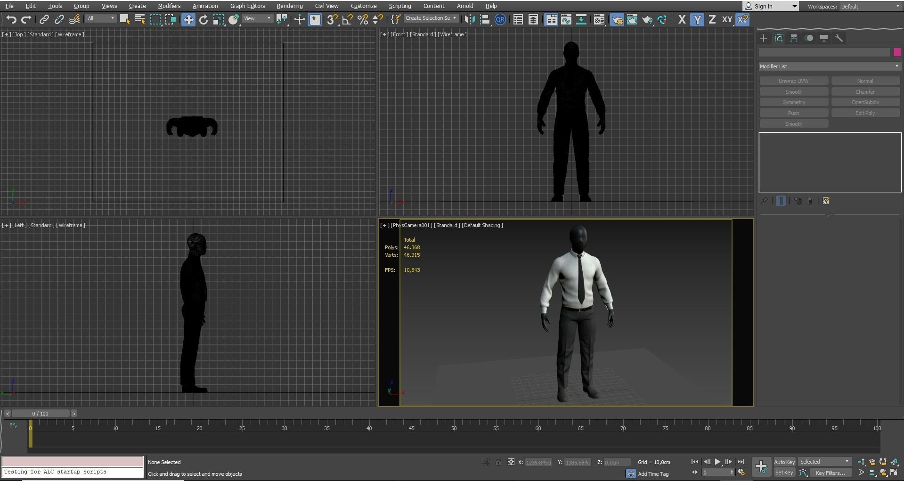Activate the Select and Scale tool
This screenshot has height=481, width=904.
tap(219, 19)
